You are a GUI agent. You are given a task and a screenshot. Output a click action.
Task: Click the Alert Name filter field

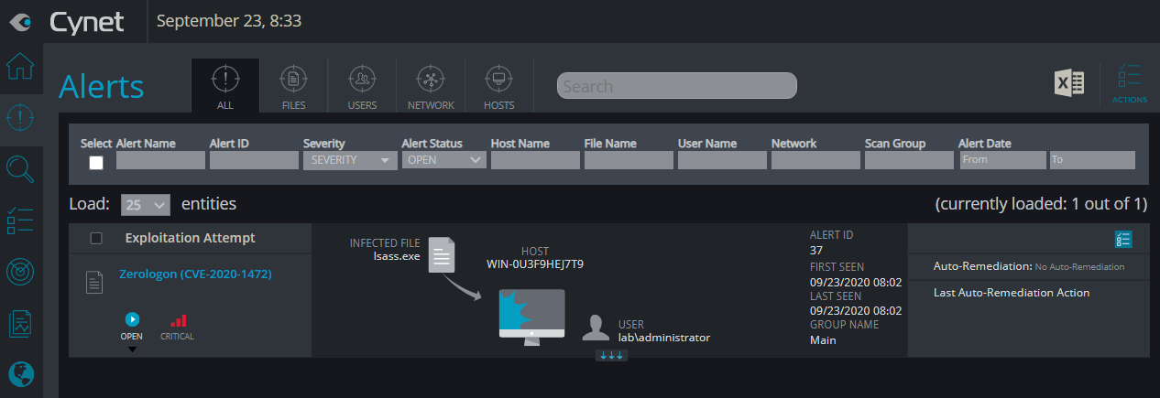click(x=160, y=160)
